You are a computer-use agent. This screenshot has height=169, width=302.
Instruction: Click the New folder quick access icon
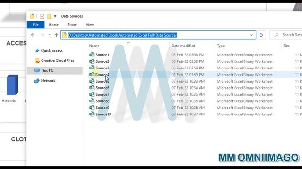pos(49,16)
